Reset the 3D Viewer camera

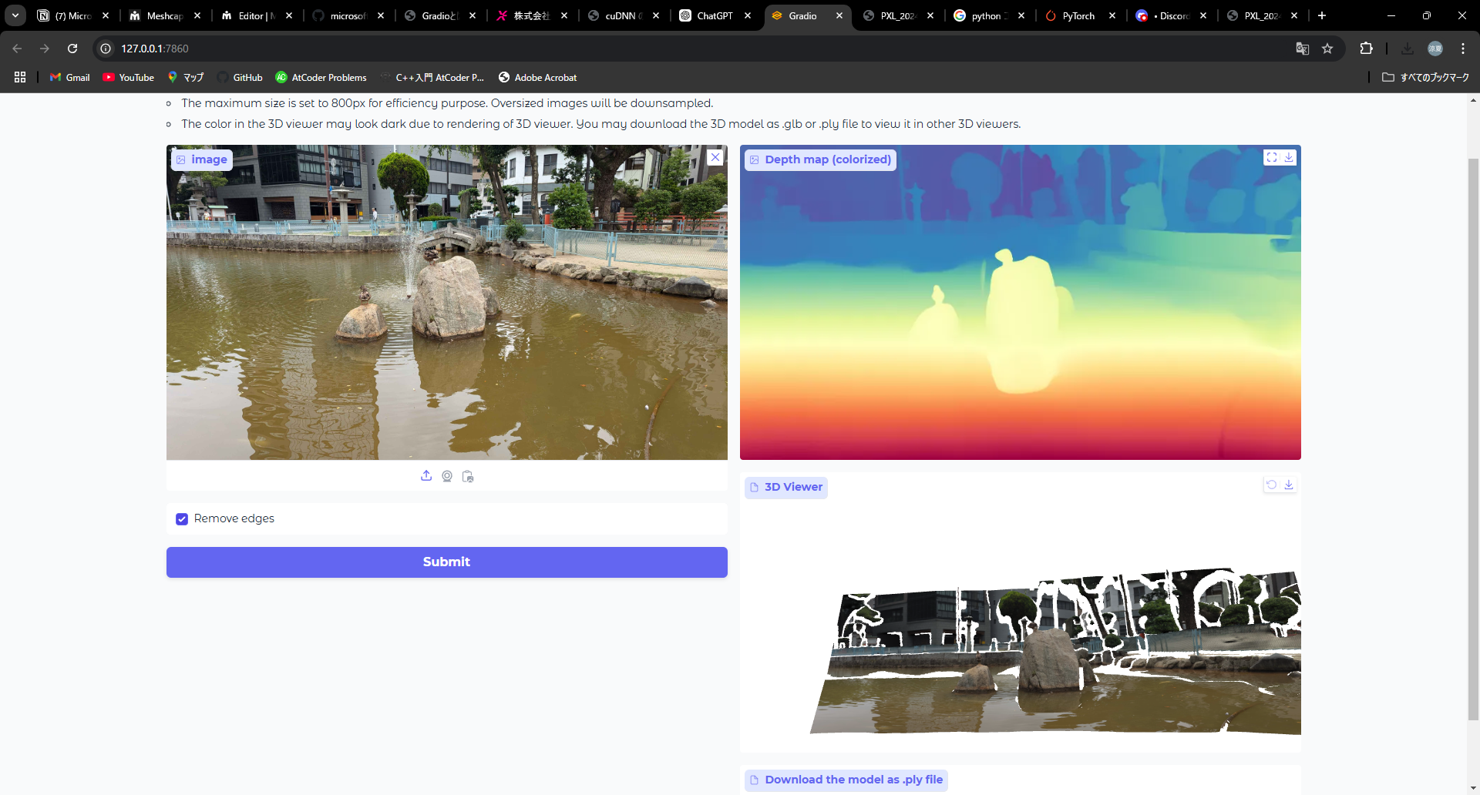point(1272,485)
